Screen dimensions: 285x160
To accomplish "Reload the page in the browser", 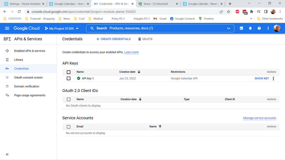I will pyautogui.click(x=19, y=12).
